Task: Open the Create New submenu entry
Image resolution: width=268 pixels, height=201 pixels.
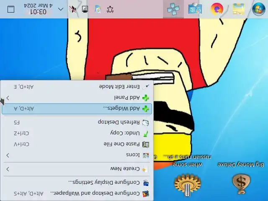Action: tap(77, 169)
